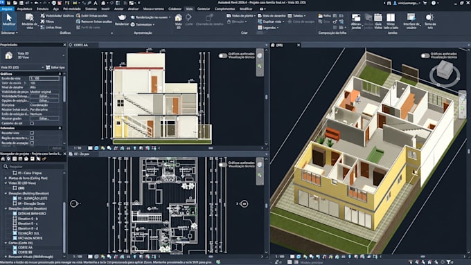The width and height of the screenshot is (471, 265).
Task: Open Visibilidade/Gráficos settings
Action: (57, 16)
